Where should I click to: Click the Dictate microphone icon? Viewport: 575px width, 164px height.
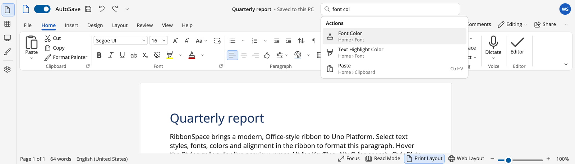(493, 45)
